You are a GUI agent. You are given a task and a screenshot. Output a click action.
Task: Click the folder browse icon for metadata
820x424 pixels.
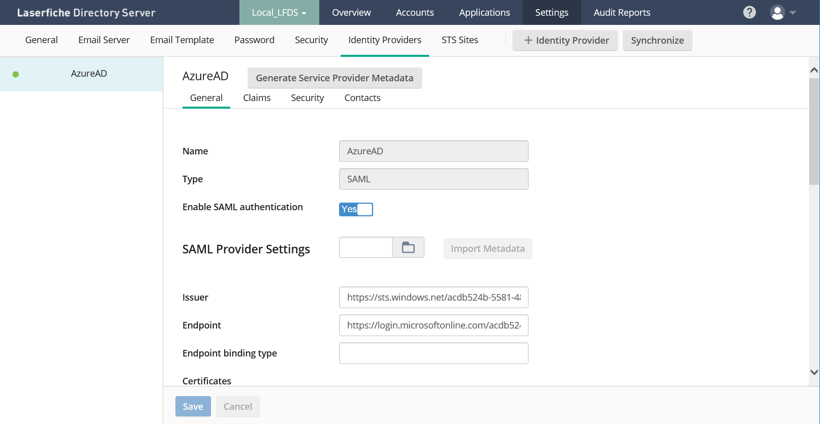click(408, 247)
